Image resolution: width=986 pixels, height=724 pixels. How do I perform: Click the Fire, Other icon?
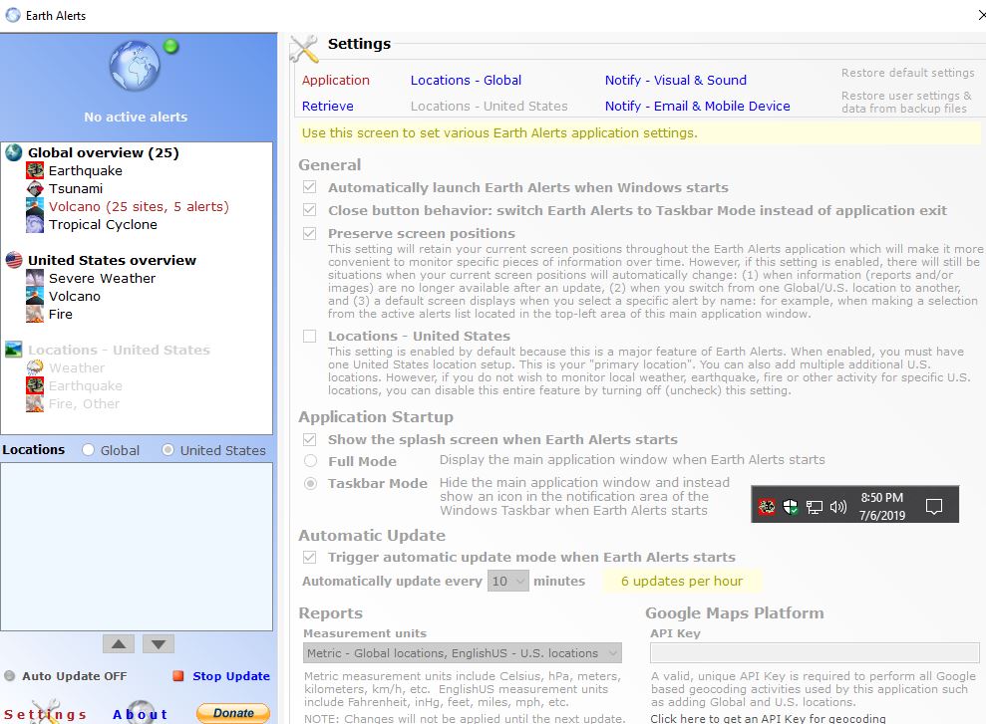click(x=35, y=403)
